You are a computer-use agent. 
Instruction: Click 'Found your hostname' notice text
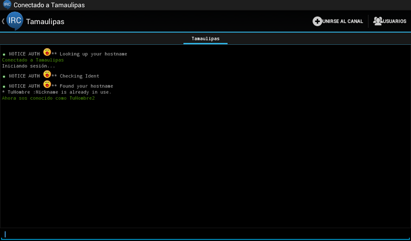click(x=86, y=86)
